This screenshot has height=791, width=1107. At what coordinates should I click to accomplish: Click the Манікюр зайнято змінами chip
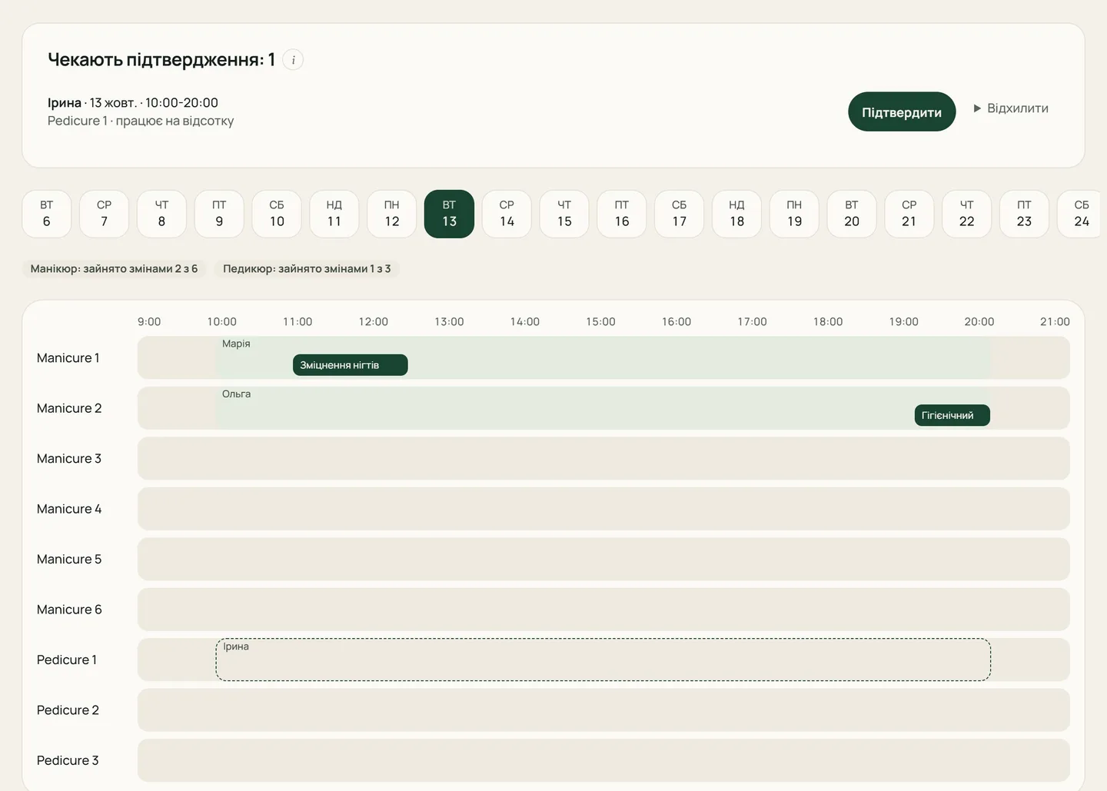pos(114,269)
